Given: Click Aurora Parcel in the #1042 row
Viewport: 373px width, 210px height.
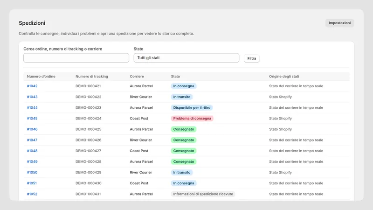Looking at the screenshot, I should click(x=141, y=86).
